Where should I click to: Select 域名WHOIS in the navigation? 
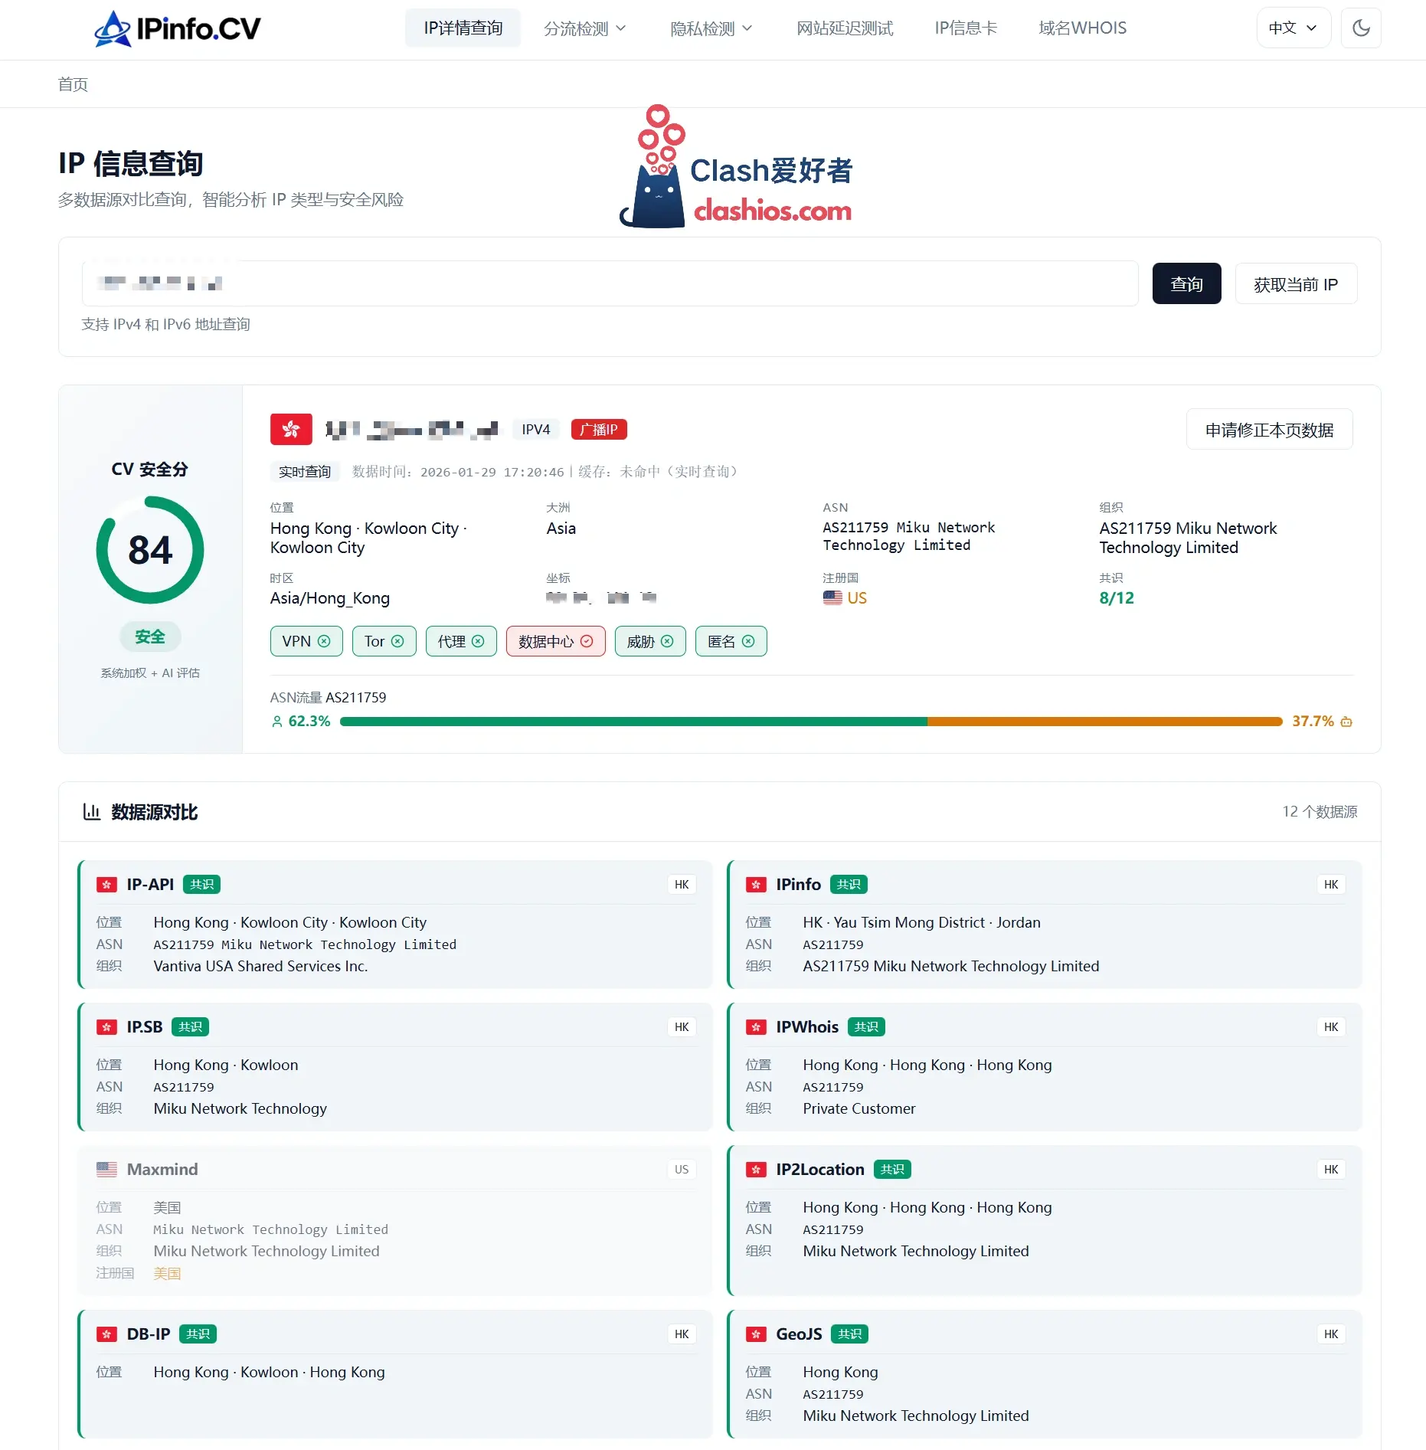tap(1081, 28)
